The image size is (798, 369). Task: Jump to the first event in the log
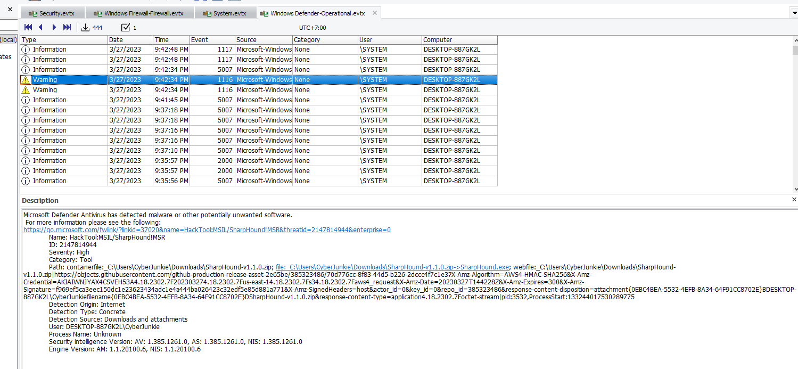[28, 27]
